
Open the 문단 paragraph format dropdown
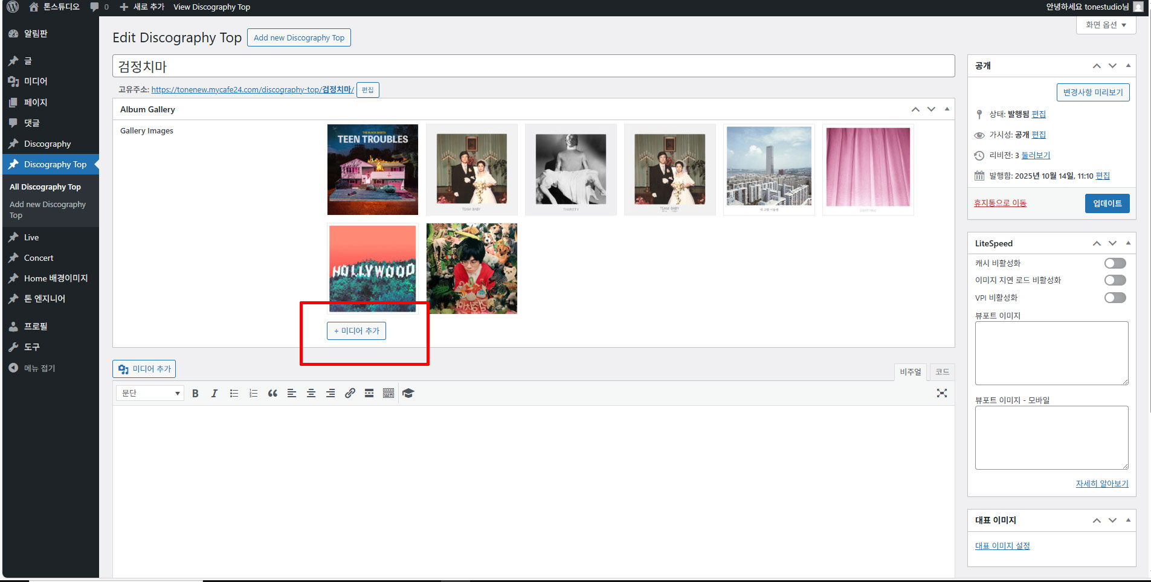[150, 393]
